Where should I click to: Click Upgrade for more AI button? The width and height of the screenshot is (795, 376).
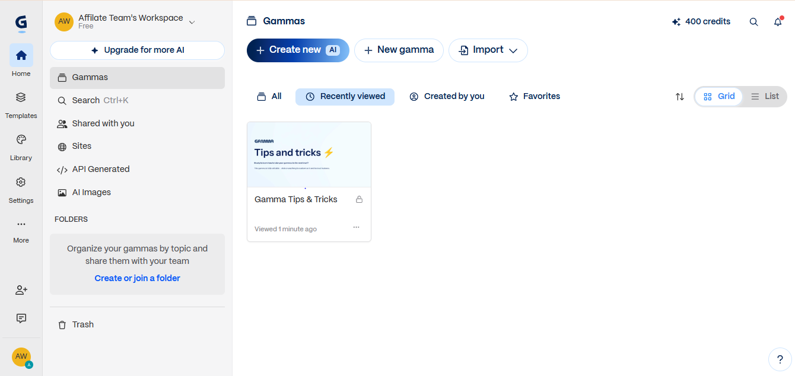pos(137,50)
